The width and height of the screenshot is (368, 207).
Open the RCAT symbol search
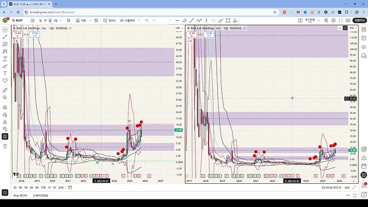tap(18, 20)
